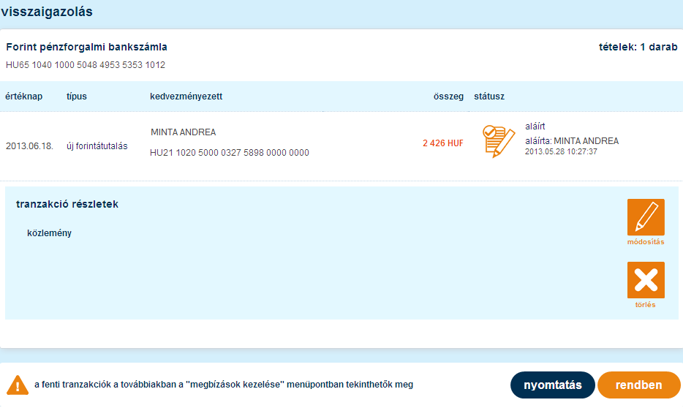Click the Forint pénzforgalmi bankszámla heading
This screenshot has height=408, width=683.
tap(86, 47)
